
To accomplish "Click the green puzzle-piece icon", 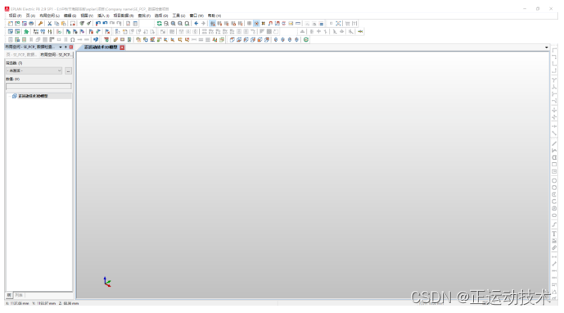I will [x=26, y=32].
